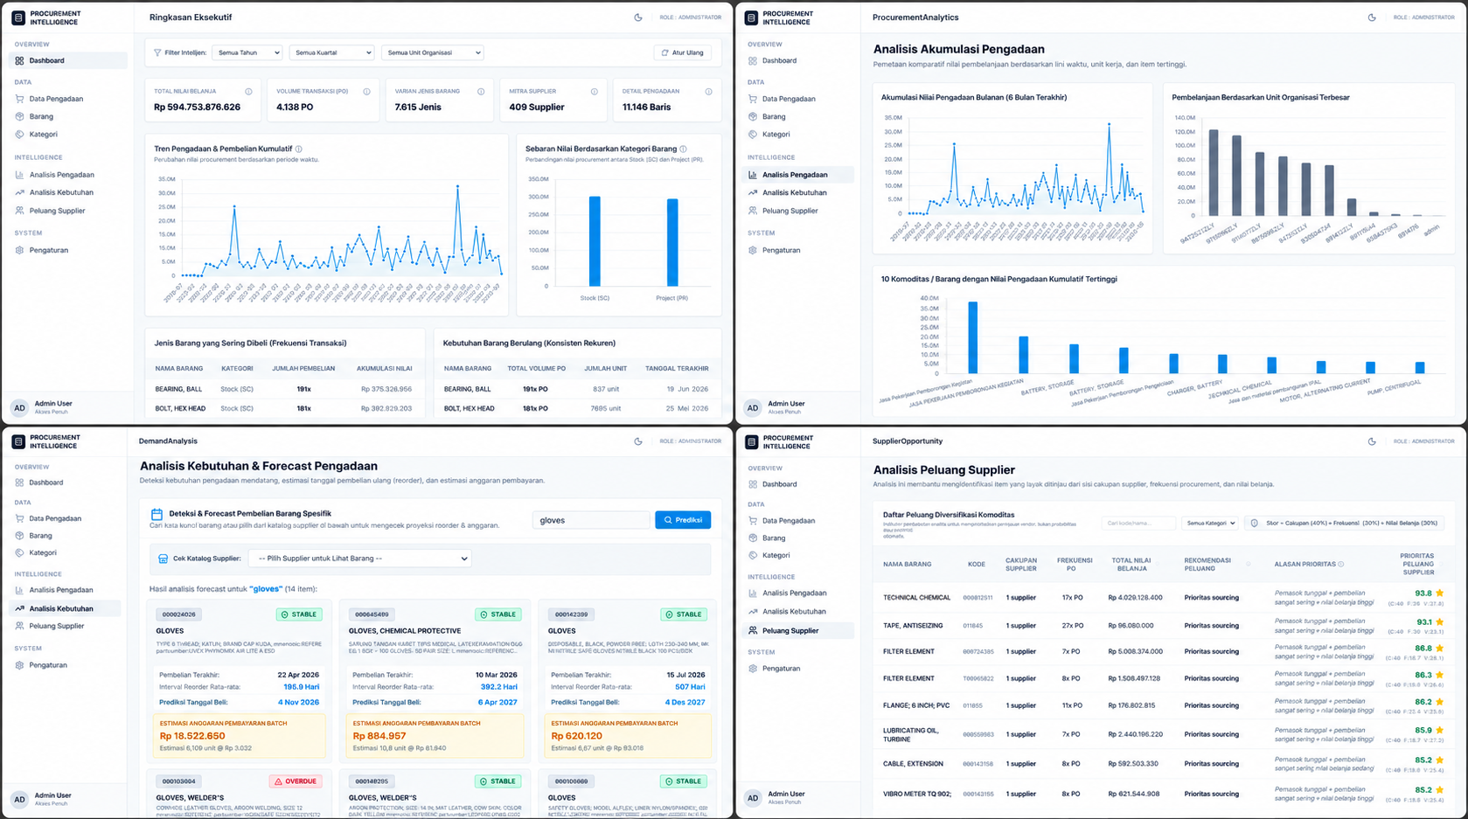Click the STABLE badge on item 000024026
The height and width of the screenshot is (819, 1468).
tap(299, 614)
